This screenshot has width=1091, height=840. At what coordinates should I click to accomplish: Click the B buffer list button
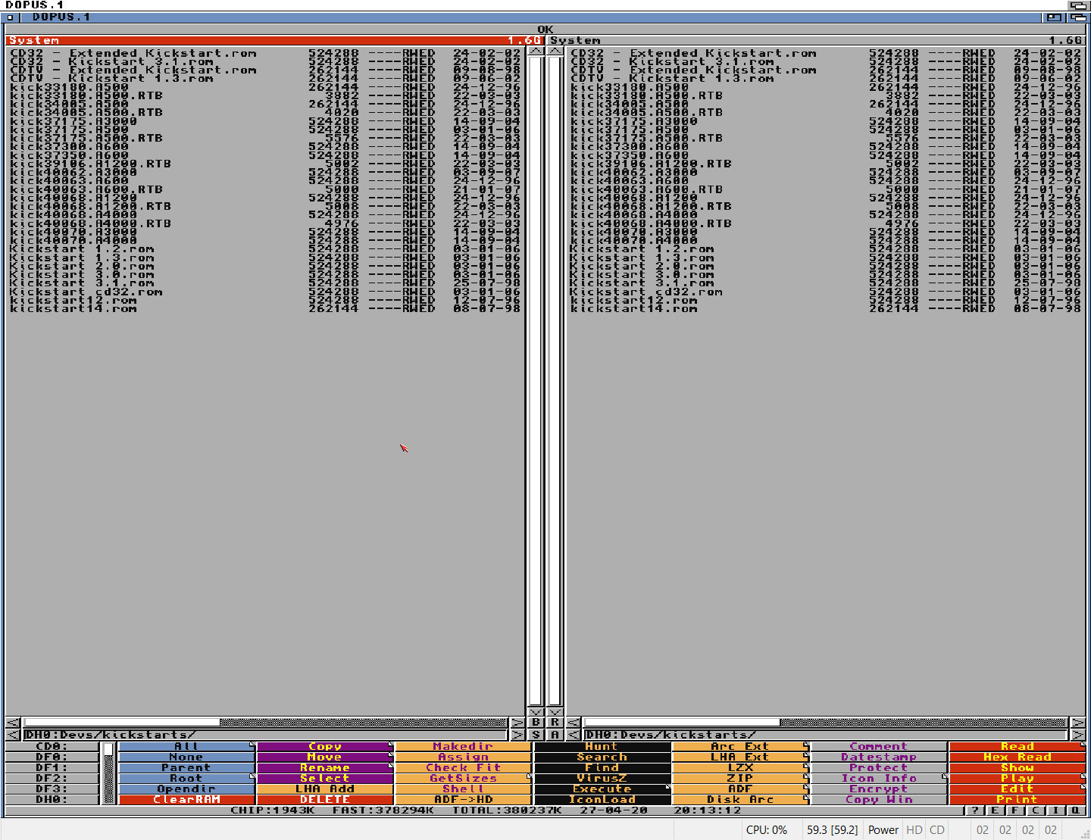536,723
